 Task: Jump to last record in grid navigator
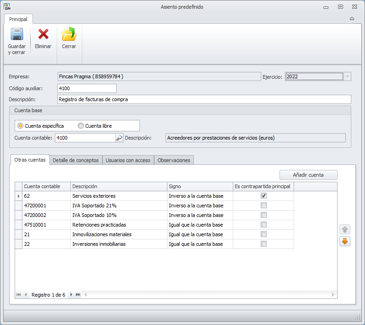coord(78,295)
